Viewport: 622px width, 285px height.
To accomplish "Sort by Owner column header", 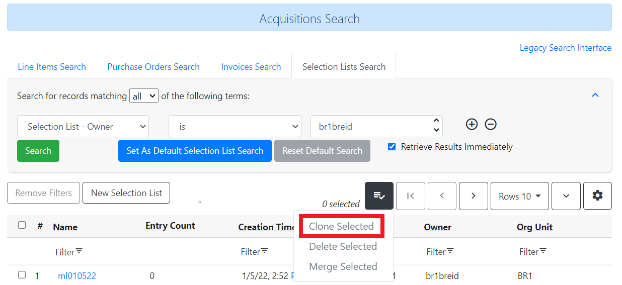I will tap(438, 227).
